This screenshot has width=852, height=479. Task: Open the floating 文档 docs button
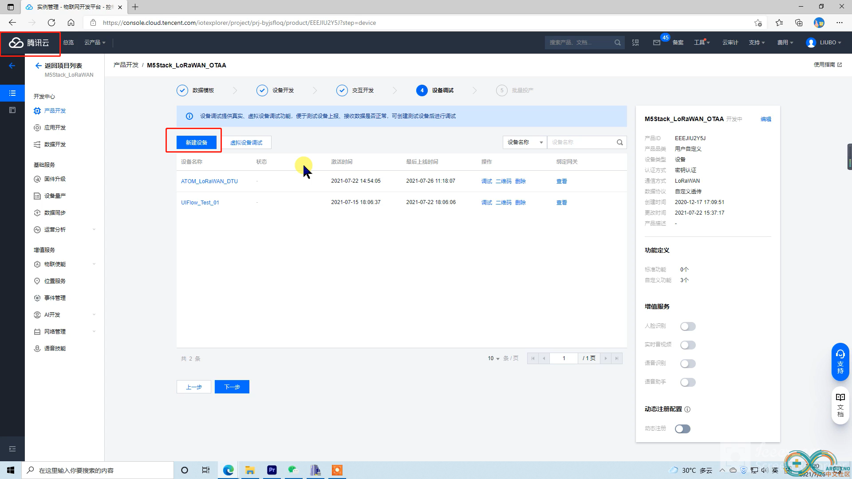click(840, 405)
